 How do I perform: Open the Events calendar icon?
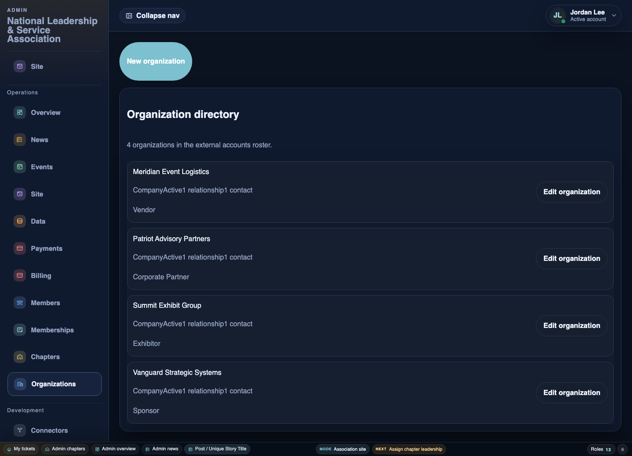(20, 167)
